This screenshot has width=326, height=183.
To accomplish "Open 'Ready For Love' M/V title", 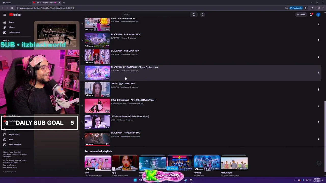I will 135,67.
